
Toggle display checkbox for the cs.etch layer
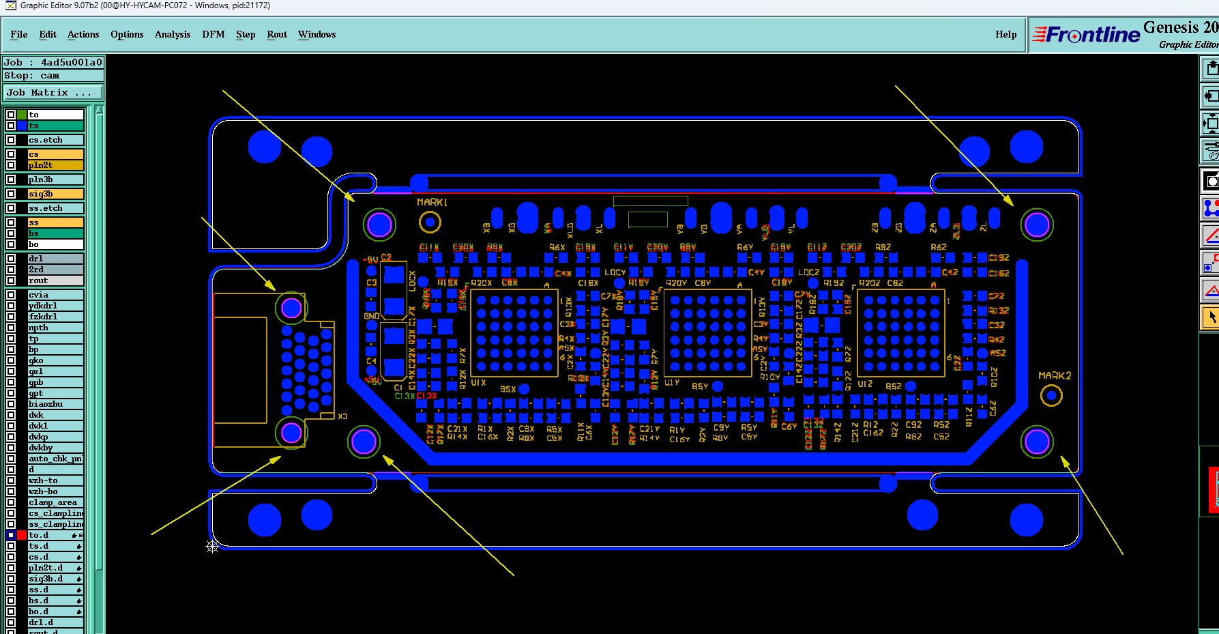(x=11, y=140)
